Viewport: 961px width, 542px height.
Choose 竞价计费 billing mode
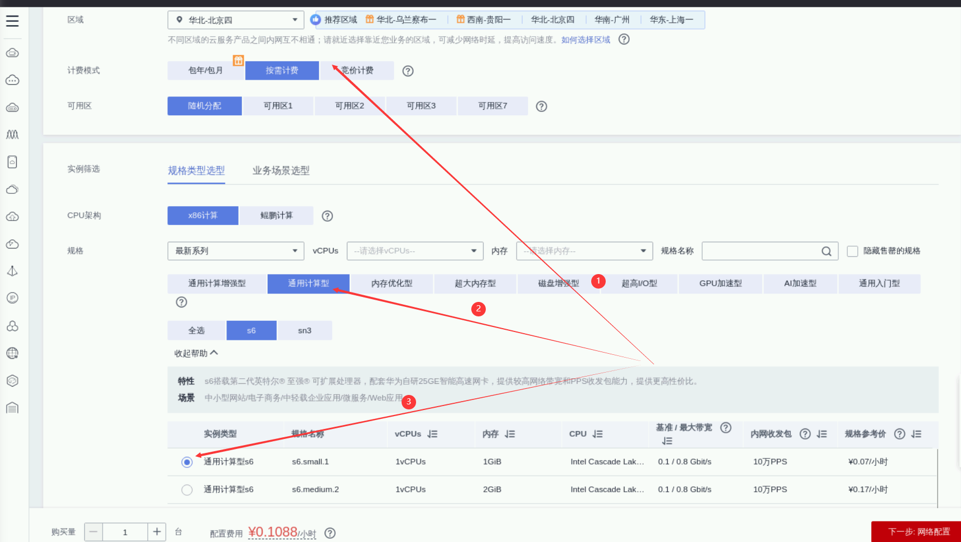[358, 71]
